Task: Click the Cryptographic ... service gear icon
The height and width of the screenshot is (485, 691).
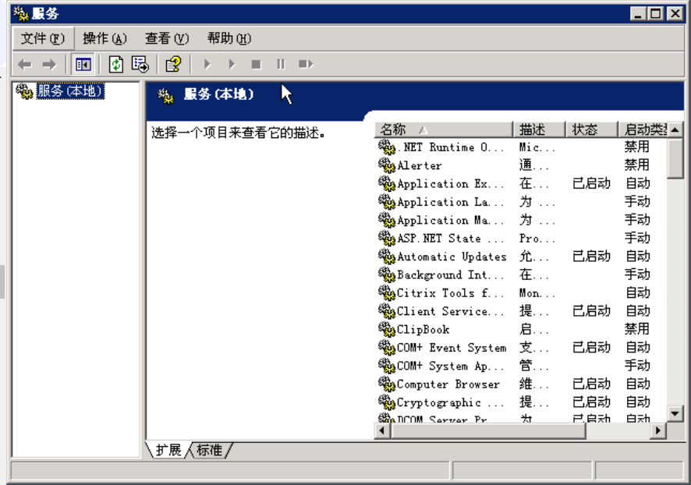Action: 387,402
